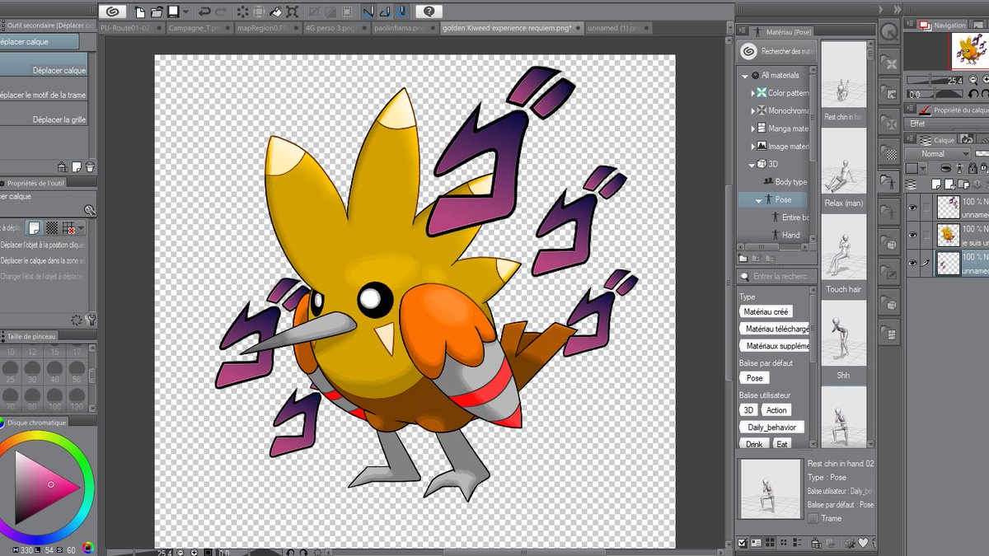Enable the Trame checkbox
This screenshot has height=556, width=989.
[x=813, y=519]
